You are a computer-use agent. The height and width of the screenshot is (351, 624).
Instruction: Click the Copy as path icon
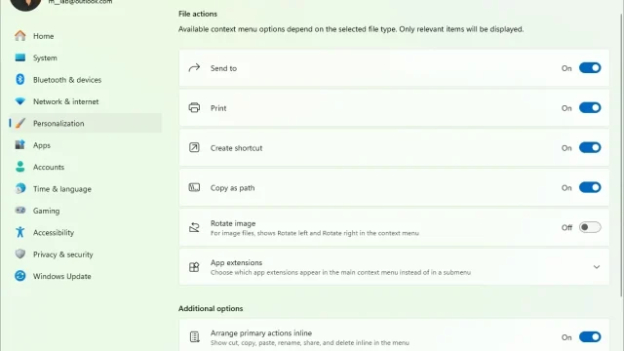(x=194, y=187)
